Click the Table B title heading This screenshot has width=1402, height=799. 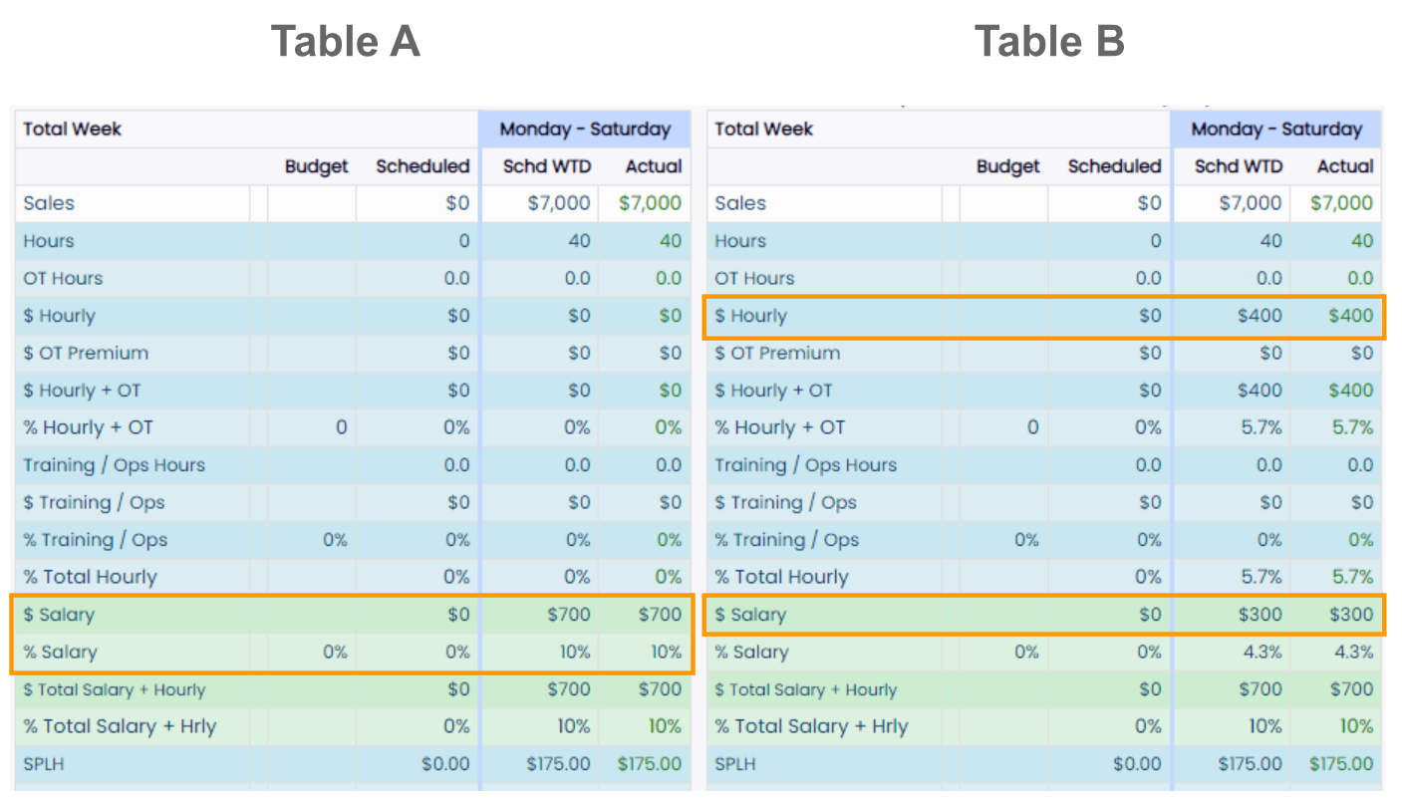click(x=1049, y=42)
